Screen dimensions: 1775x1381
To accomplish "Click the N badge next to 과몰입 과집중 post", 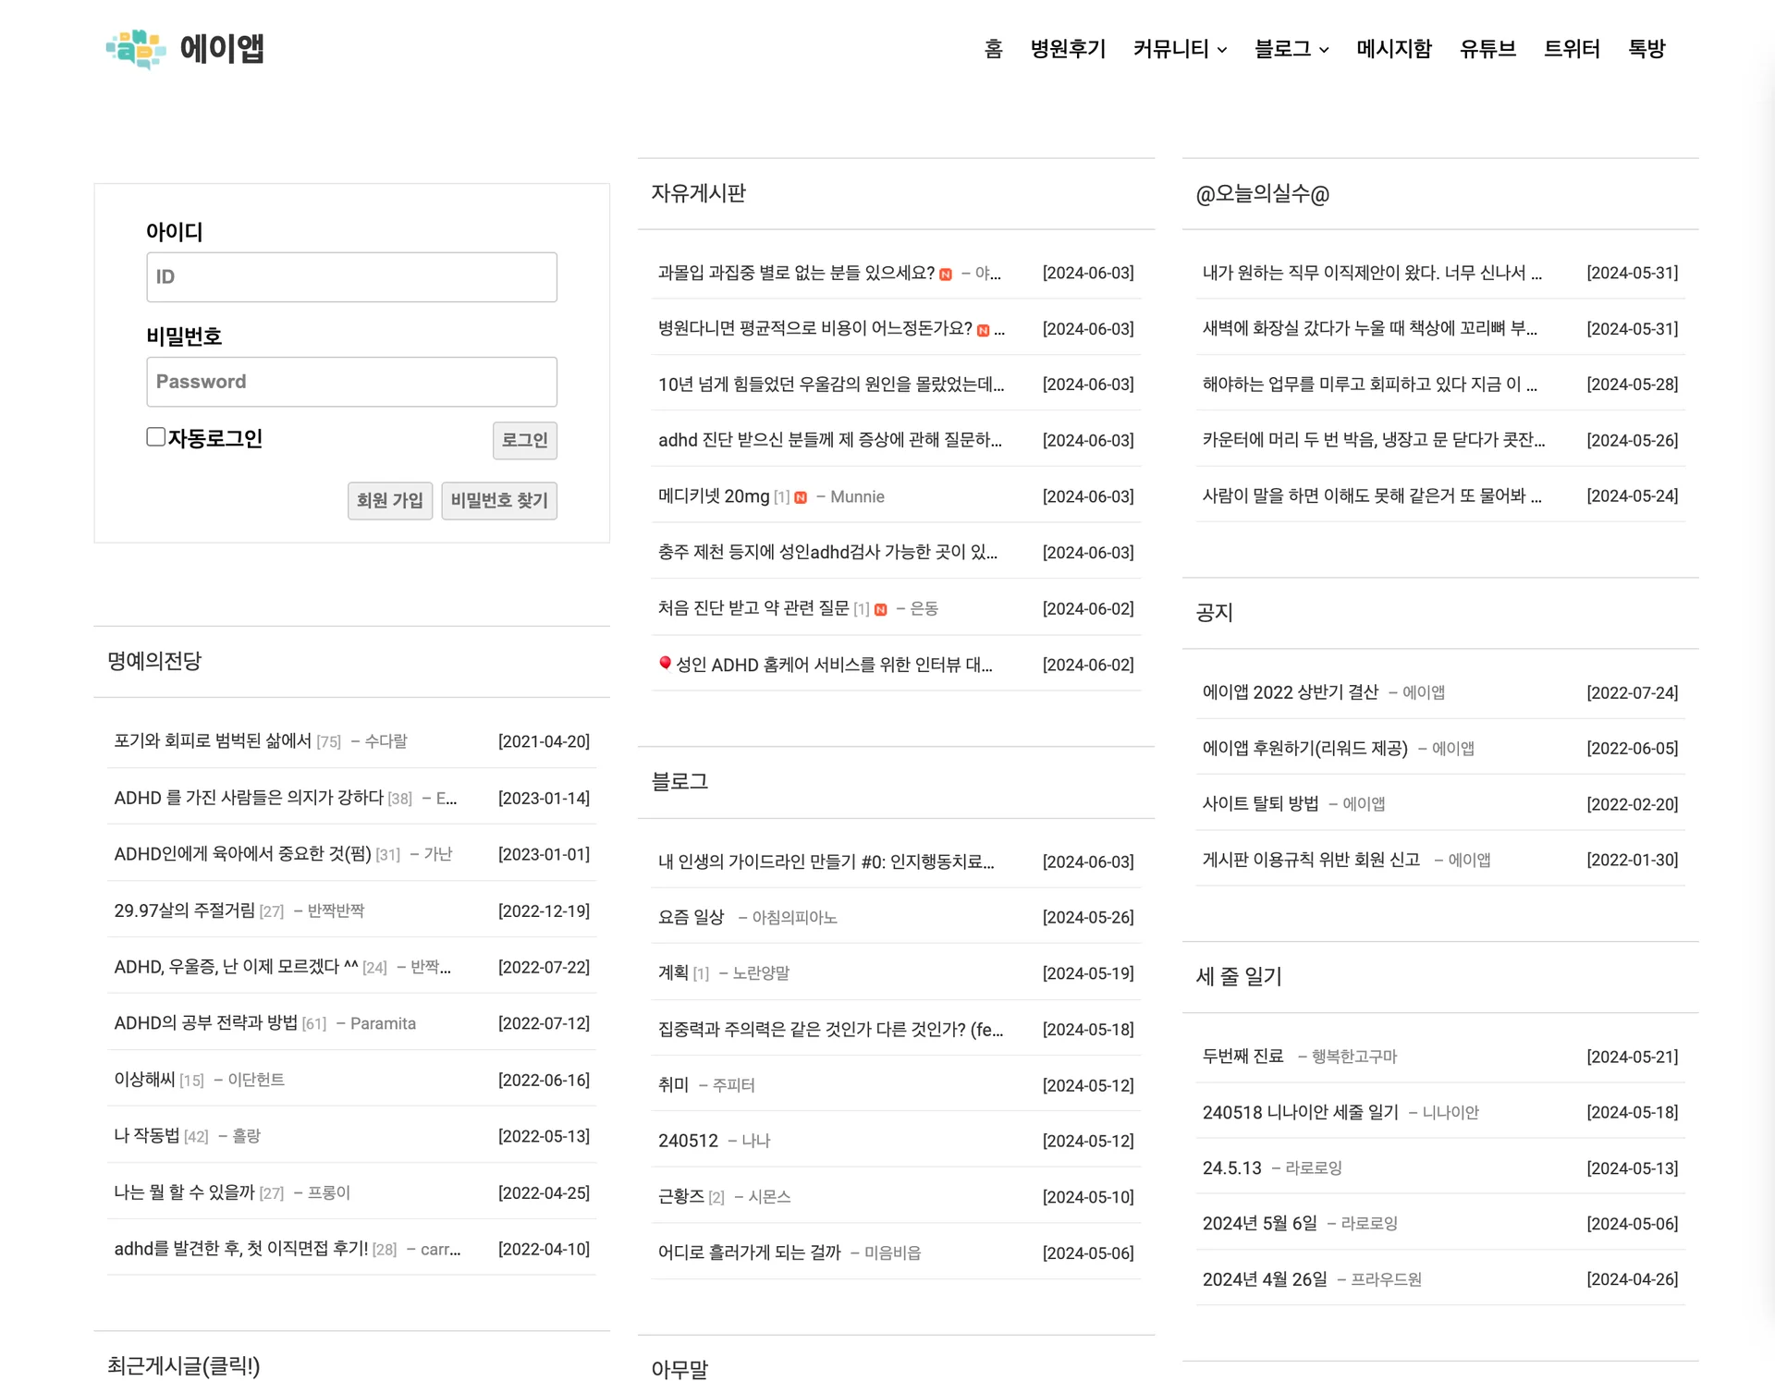I will pyautogui.click(x=946, y=275).
